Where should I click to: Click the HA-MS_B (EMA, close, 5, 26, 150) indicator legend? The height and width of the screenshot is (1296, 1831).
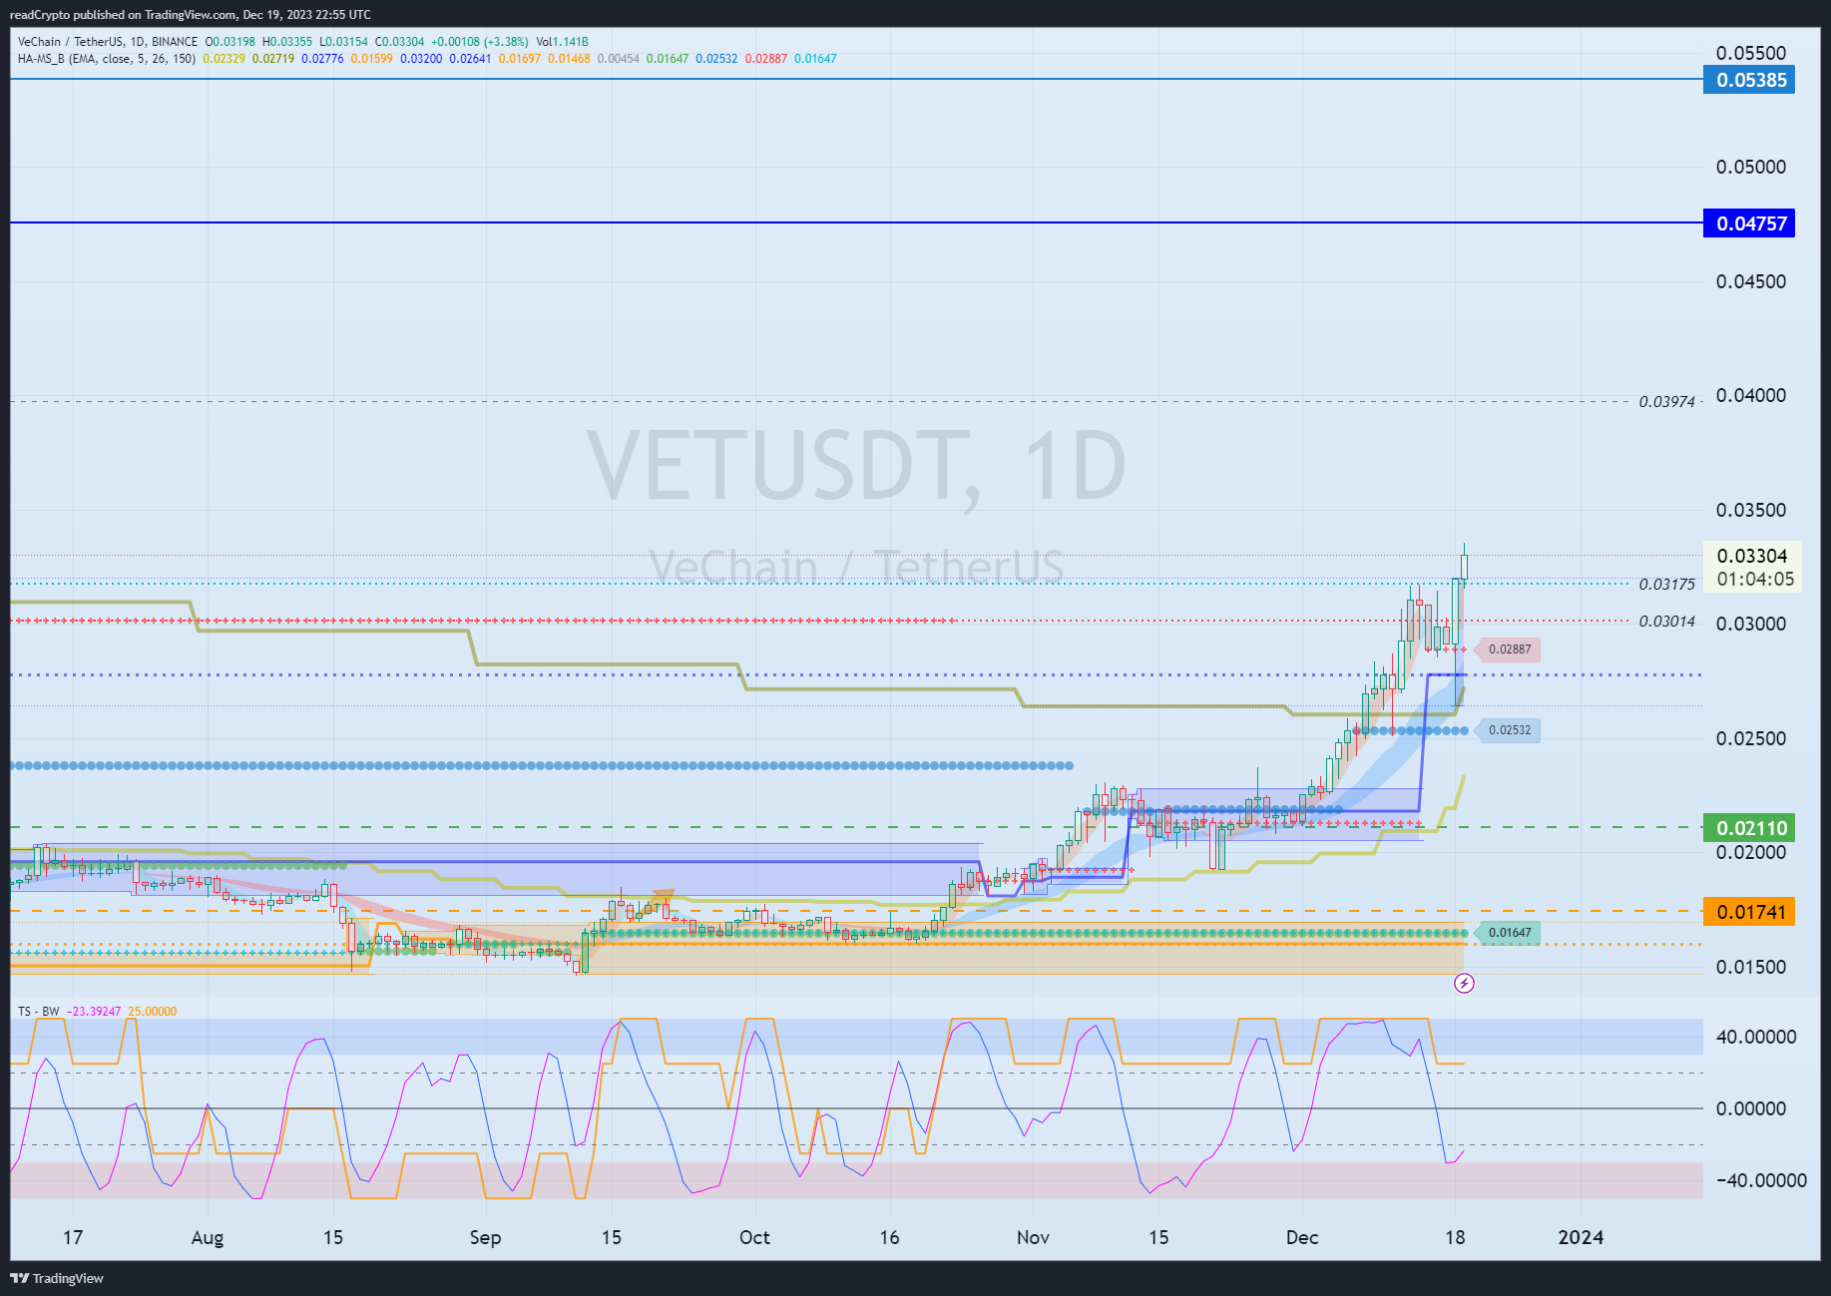[107, 59]
